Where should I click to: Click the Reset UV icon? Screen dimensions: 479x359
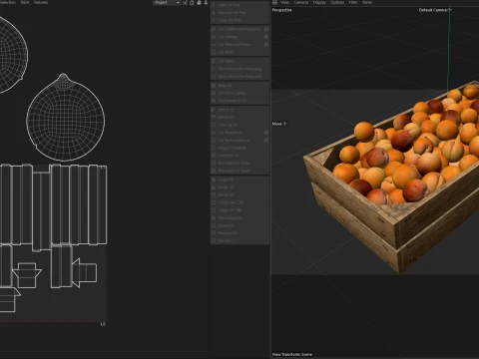pos(214,195)
